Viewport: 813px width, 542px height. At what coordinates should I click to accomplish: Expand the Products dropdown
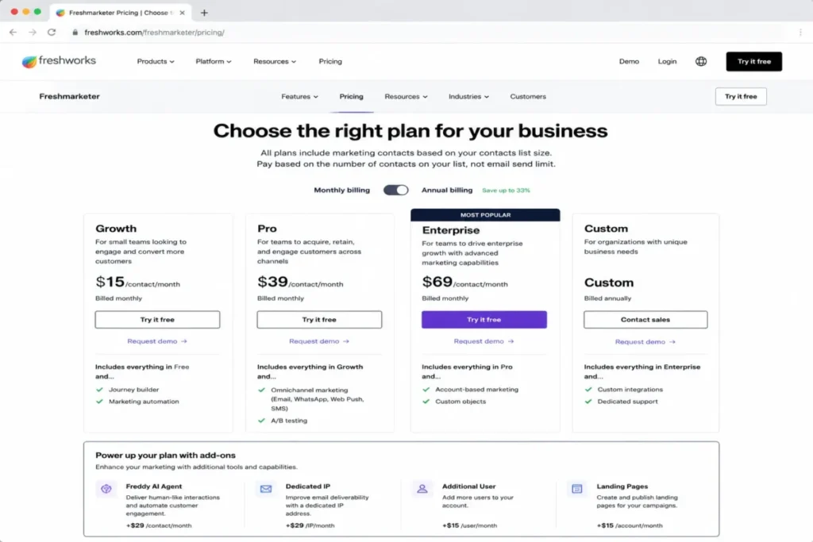156,61
